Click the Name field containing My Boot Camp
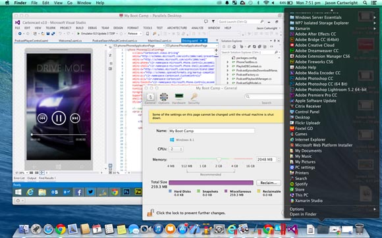The image size is (382, 238). [211, 131]
